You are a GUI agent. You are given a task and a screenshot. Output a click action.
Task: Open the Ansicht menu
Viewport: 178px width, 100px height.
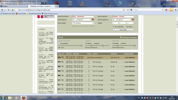click(x=15, y=4)
